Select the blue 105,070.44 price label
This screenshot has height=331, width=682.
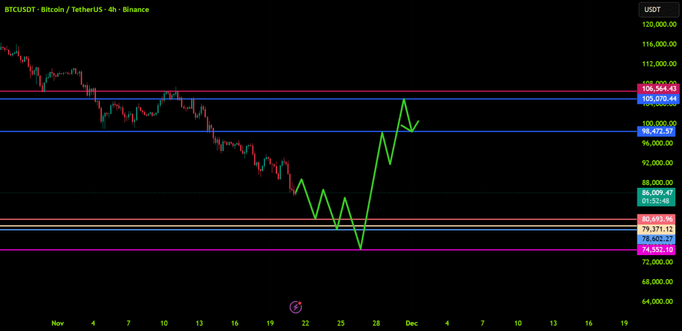[x=657, y=99]
